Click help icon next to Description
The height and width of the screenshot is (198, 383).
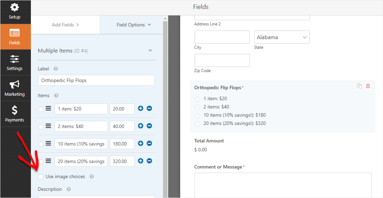pyautogui.click(x=69, y=189)
